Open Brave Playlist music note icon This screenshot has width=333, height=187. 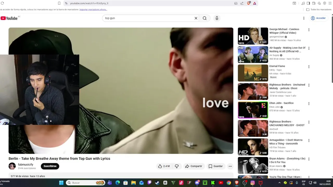tap(303, 3)
